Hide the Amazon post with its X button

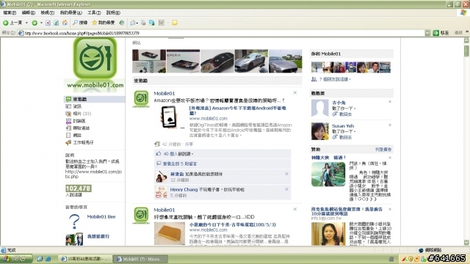295,93
